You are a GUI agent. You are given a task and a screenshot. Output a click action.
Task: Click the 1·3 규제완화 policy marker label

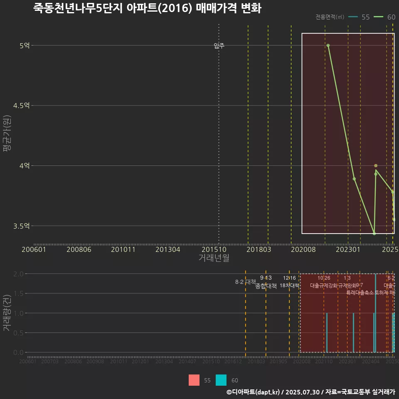click(x=347, y=282)
